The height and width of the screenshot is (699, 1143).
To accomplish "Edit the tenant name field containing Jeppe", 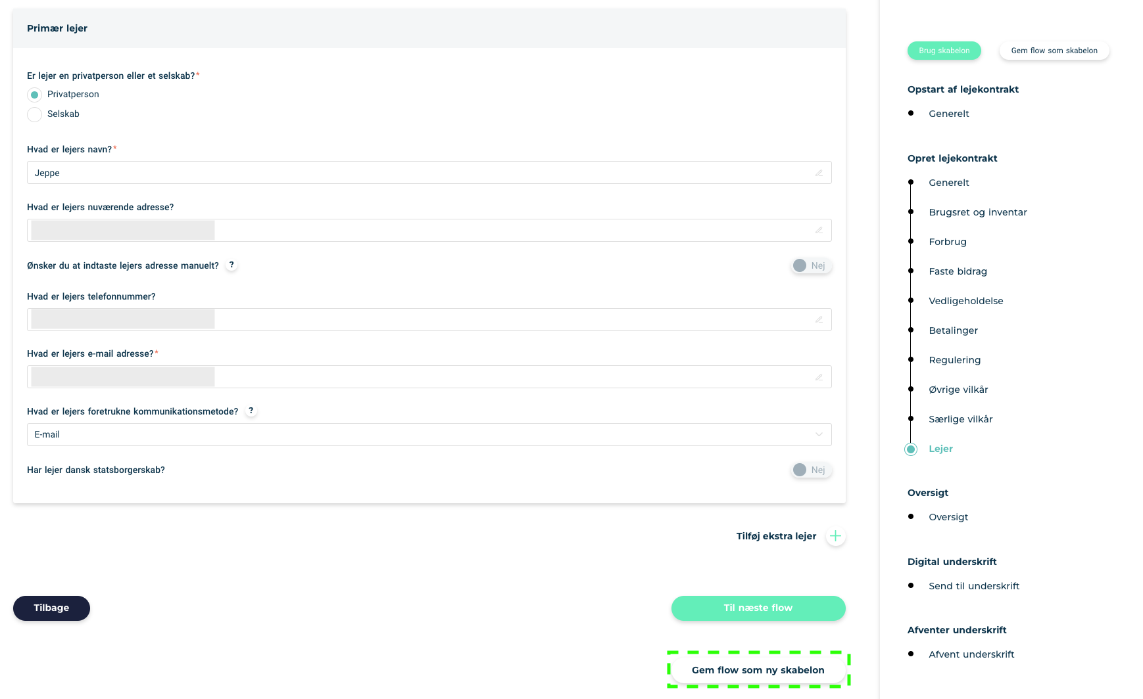I will pyautogui.click(x=429, y=173).
